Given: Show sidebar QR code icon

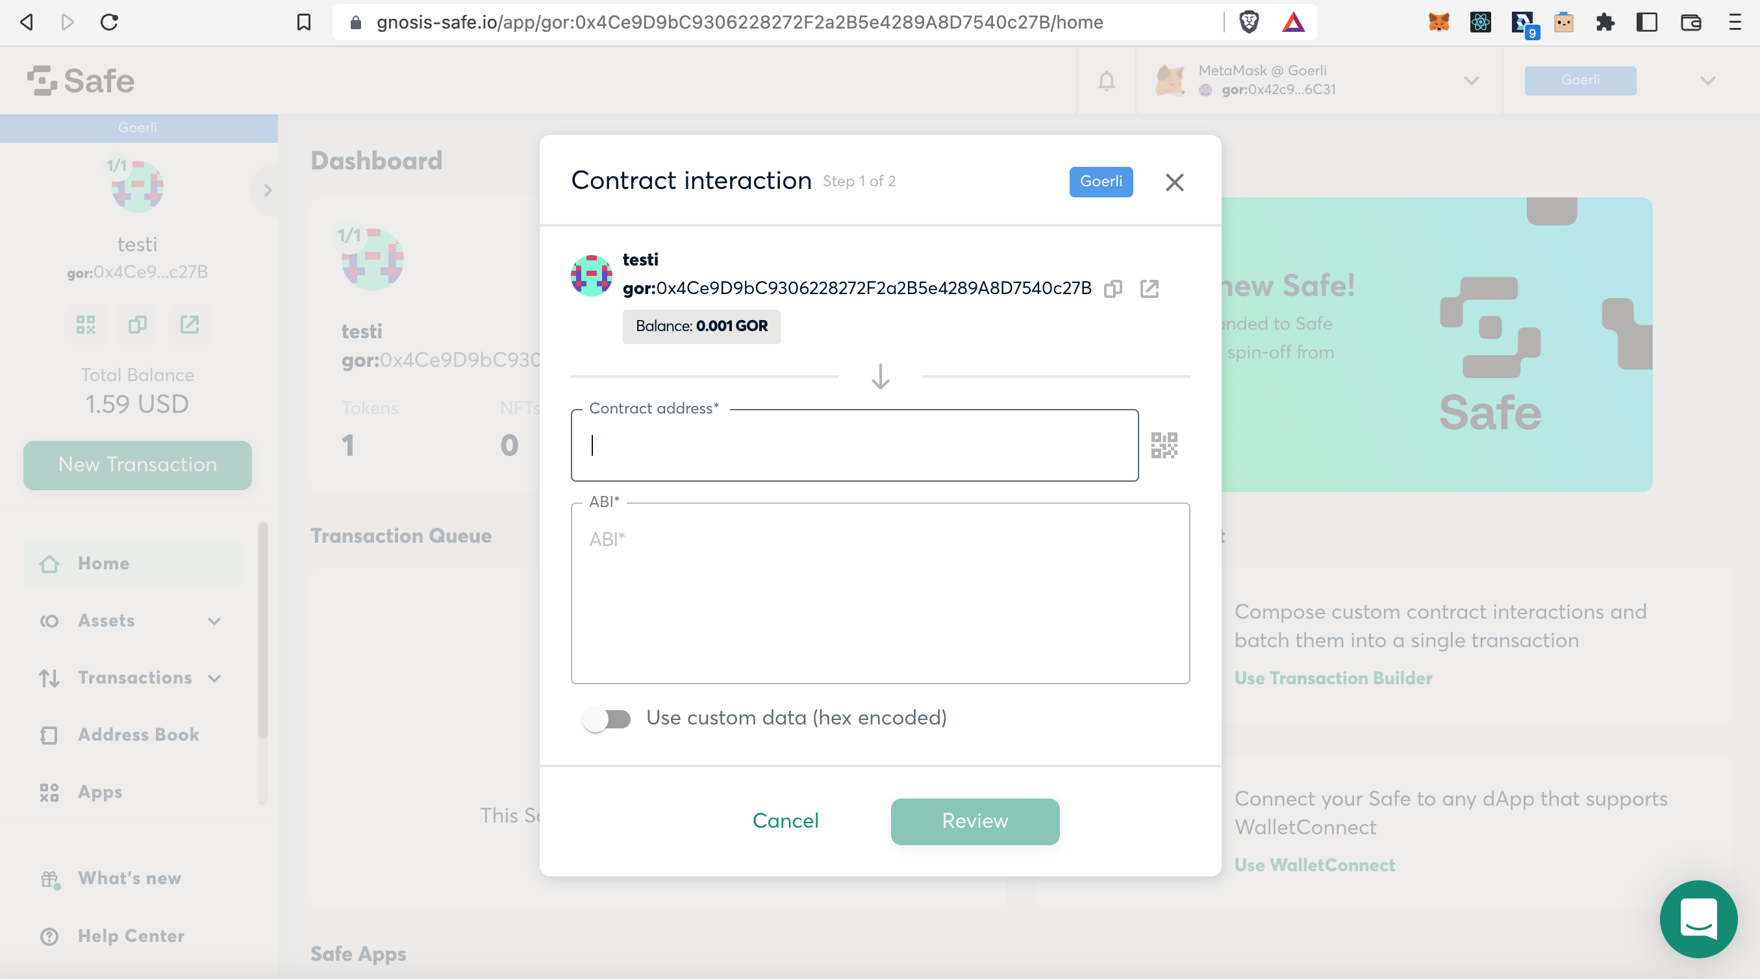Looking at the screenshot, I should 86,325.
